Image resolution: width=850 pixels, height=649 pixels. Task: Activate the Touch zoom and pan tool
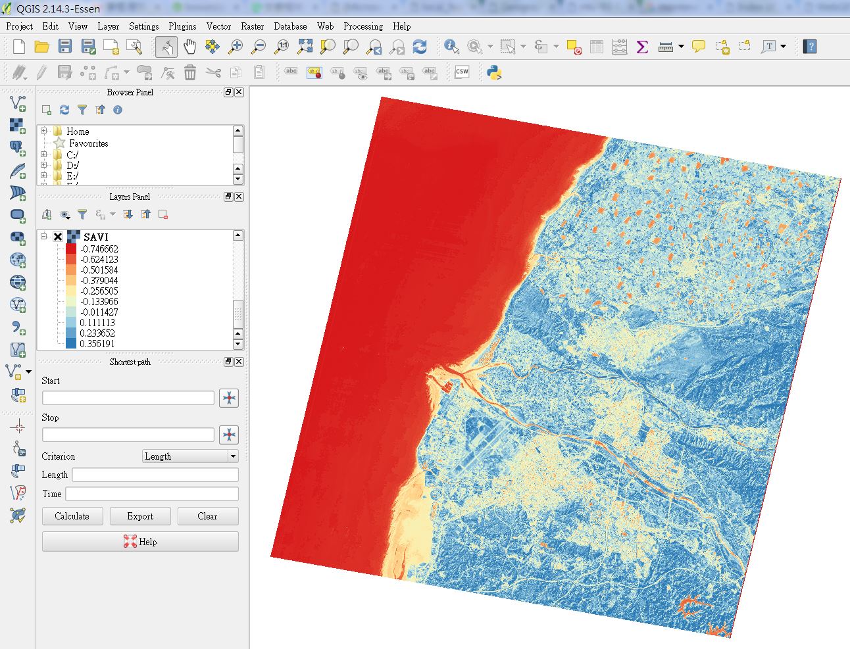166,47
